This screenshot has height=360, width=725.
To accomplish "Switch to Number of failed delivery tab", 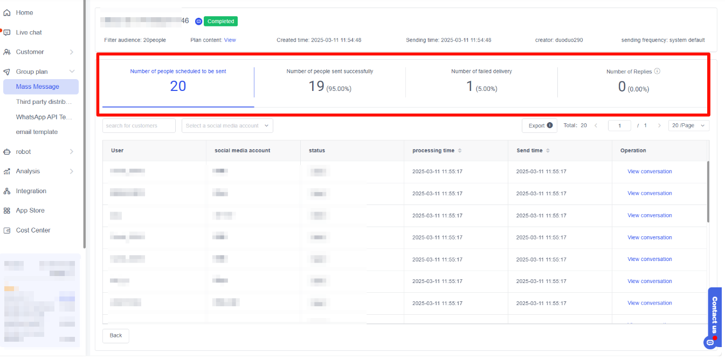I will click(x=481, y=82).
